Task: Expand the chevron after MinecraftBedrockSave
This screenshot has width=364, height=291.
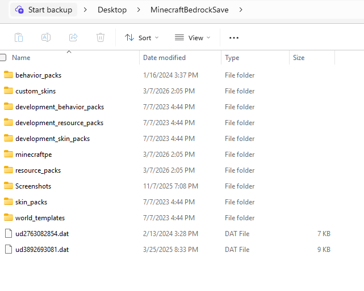Action: pos(241,10)
